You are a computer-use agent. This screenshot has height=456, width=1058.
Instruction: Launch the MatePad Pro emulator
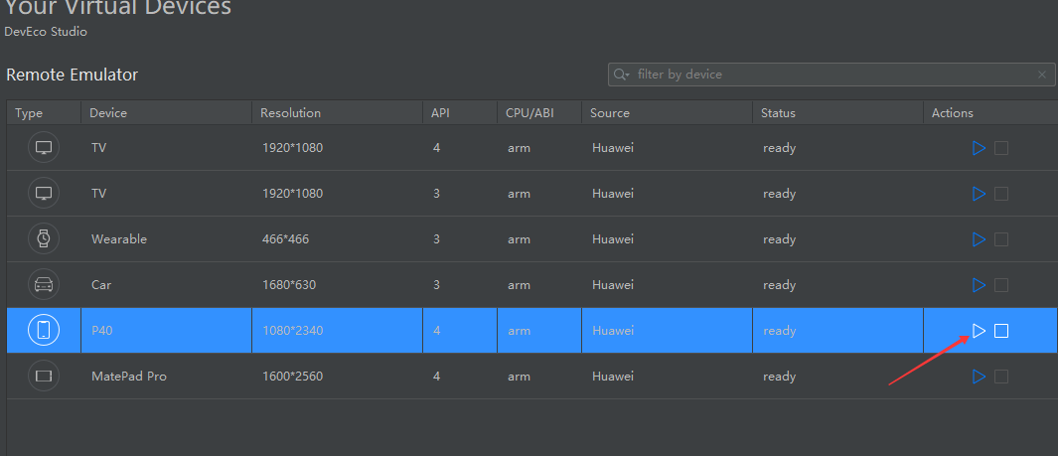click(979, 377)
